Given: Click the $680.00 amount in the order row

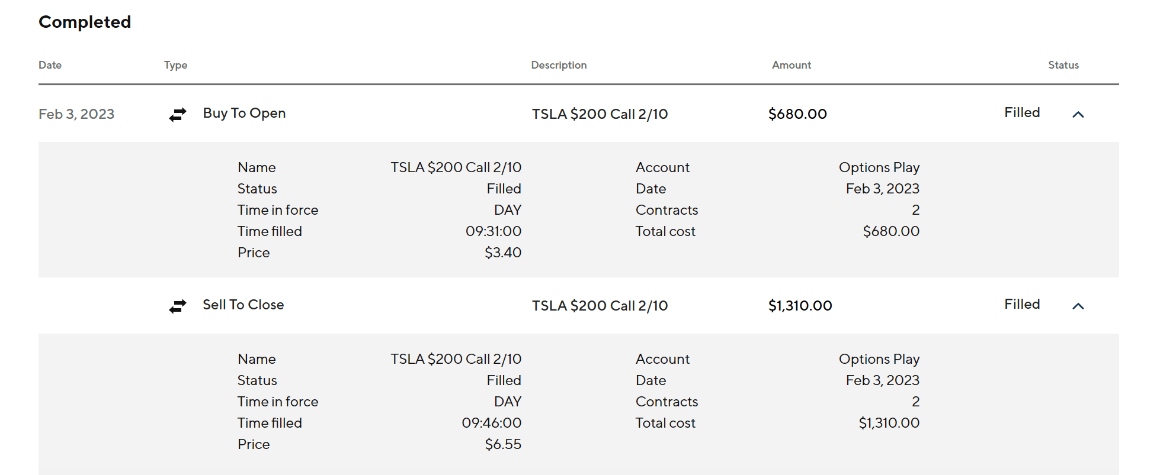Looking at the screenshot, I should coord(797,114).
